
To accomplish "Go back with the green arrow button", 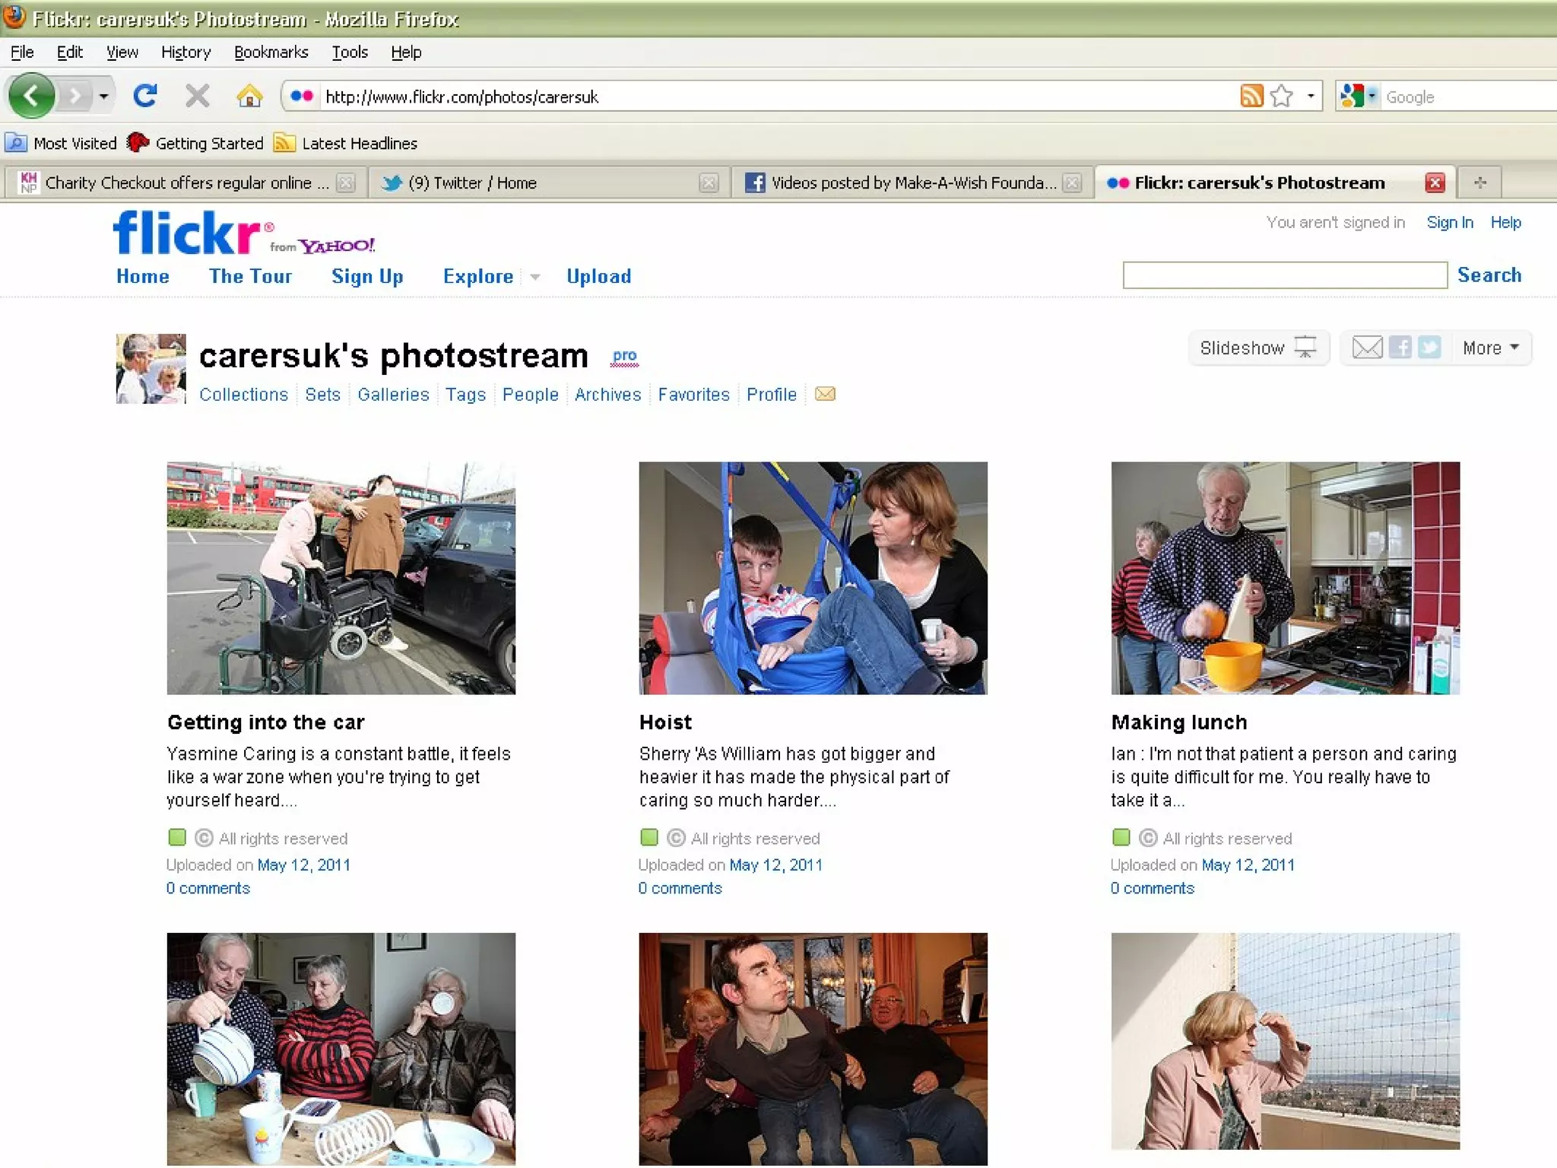I will pos(31,97).
